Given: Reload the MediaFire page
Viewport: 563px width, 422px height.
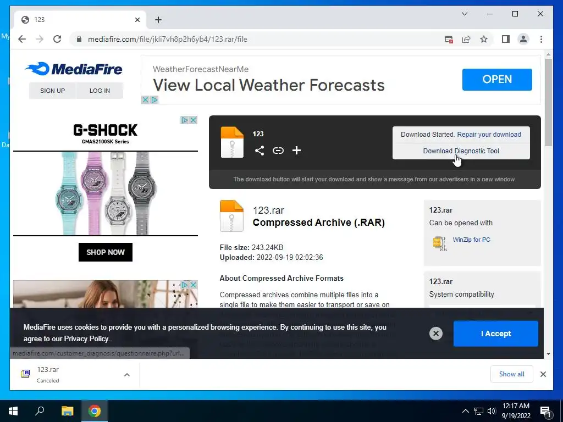Looking at the screenshot, I should coord(57,39).
